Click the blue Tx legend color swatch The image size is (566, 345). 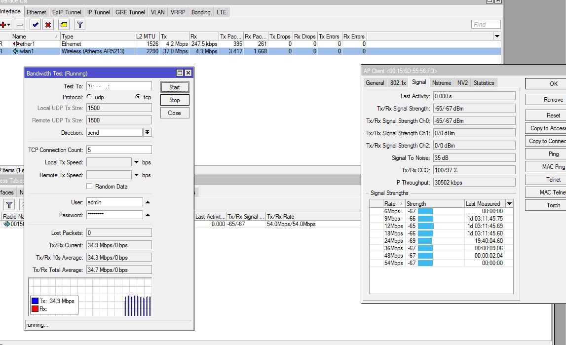click(35, 301)
